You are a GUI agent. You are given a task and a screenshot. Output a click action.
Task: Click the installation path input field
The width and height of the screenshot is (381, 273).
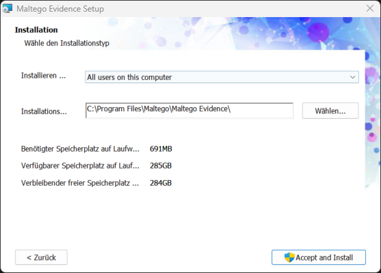[189, 111]
